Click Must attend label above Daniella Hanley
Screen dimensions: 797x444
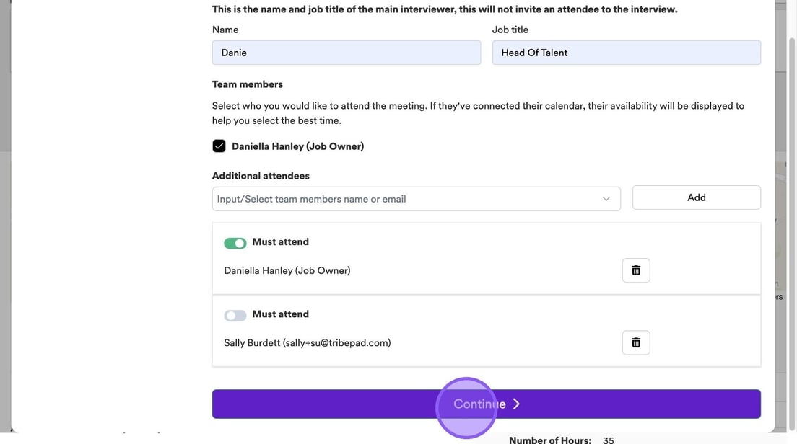(x=280, y=242)
